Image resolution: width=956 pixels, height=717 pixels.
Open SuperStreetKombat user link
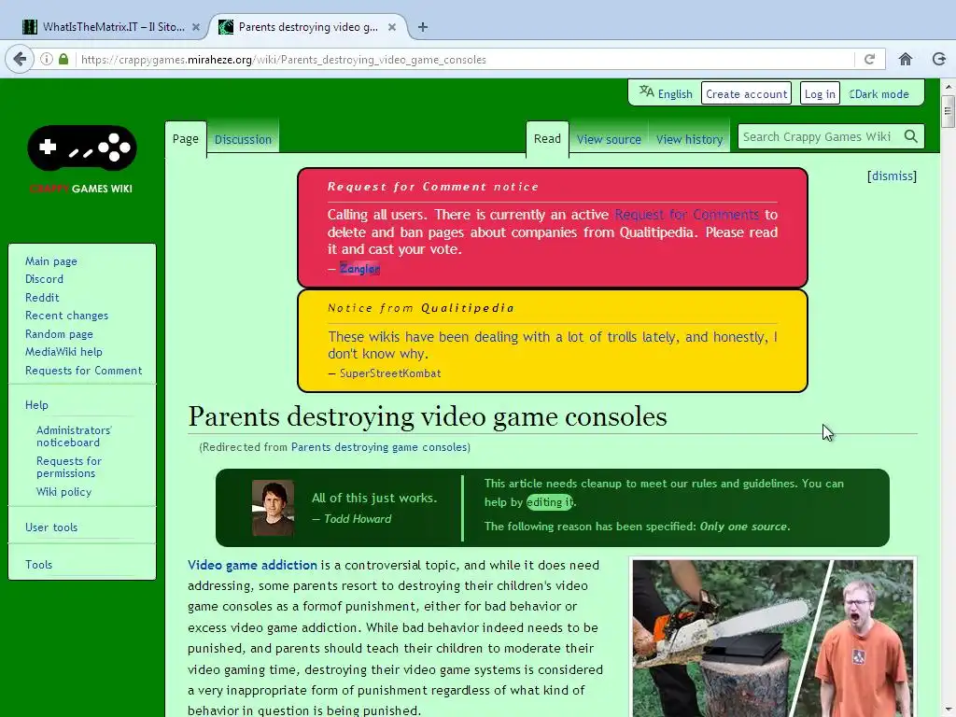coord(390,373)
